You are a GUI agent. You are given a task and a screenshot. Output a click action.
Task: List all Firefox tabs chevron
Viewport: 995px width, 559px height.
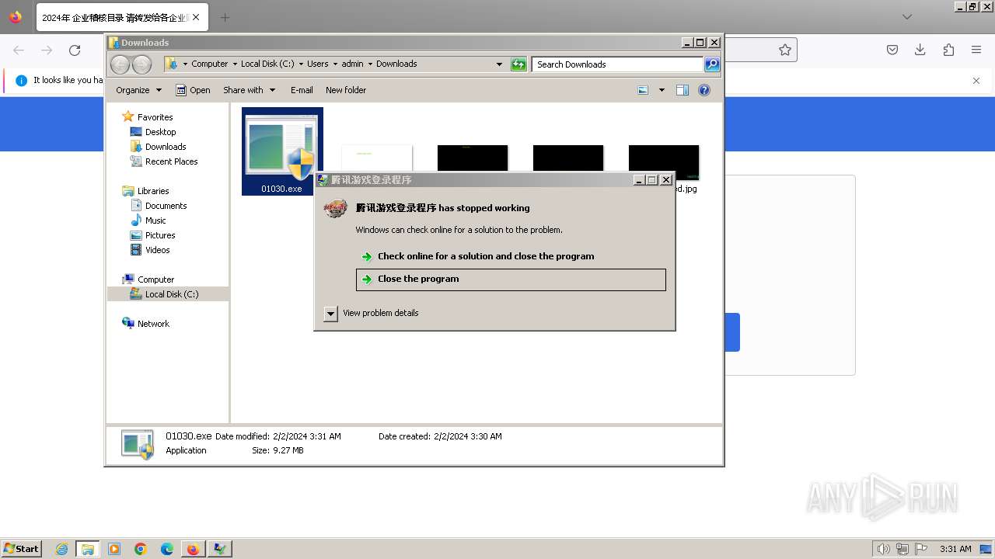tap(907, 17)
